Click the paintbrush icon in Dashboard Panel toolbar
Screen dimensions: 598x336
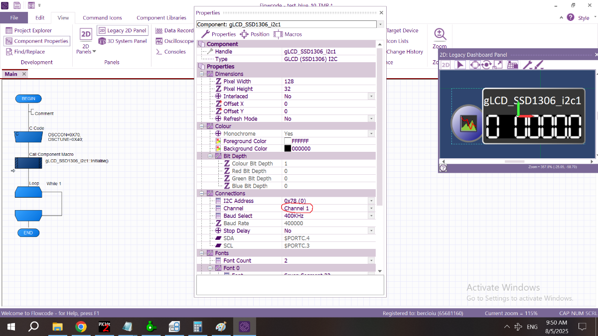coord(538,65)
